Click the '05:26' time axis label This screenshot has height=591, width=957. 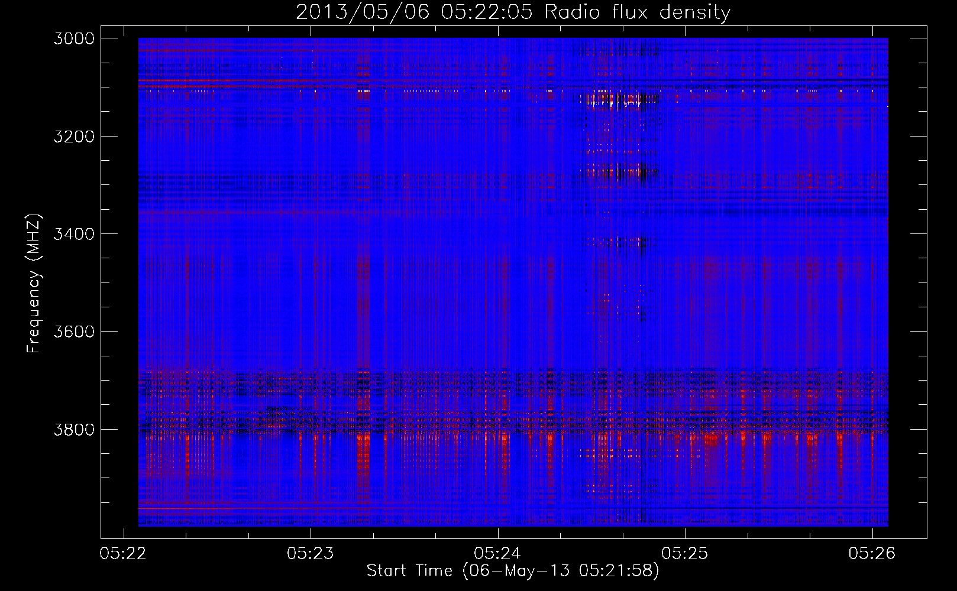872,553
